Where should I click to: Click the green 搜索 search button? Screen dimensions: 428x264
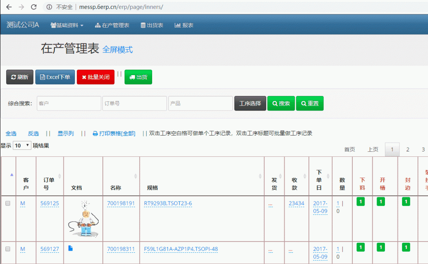pyautogui.click(x=281, y=103)
